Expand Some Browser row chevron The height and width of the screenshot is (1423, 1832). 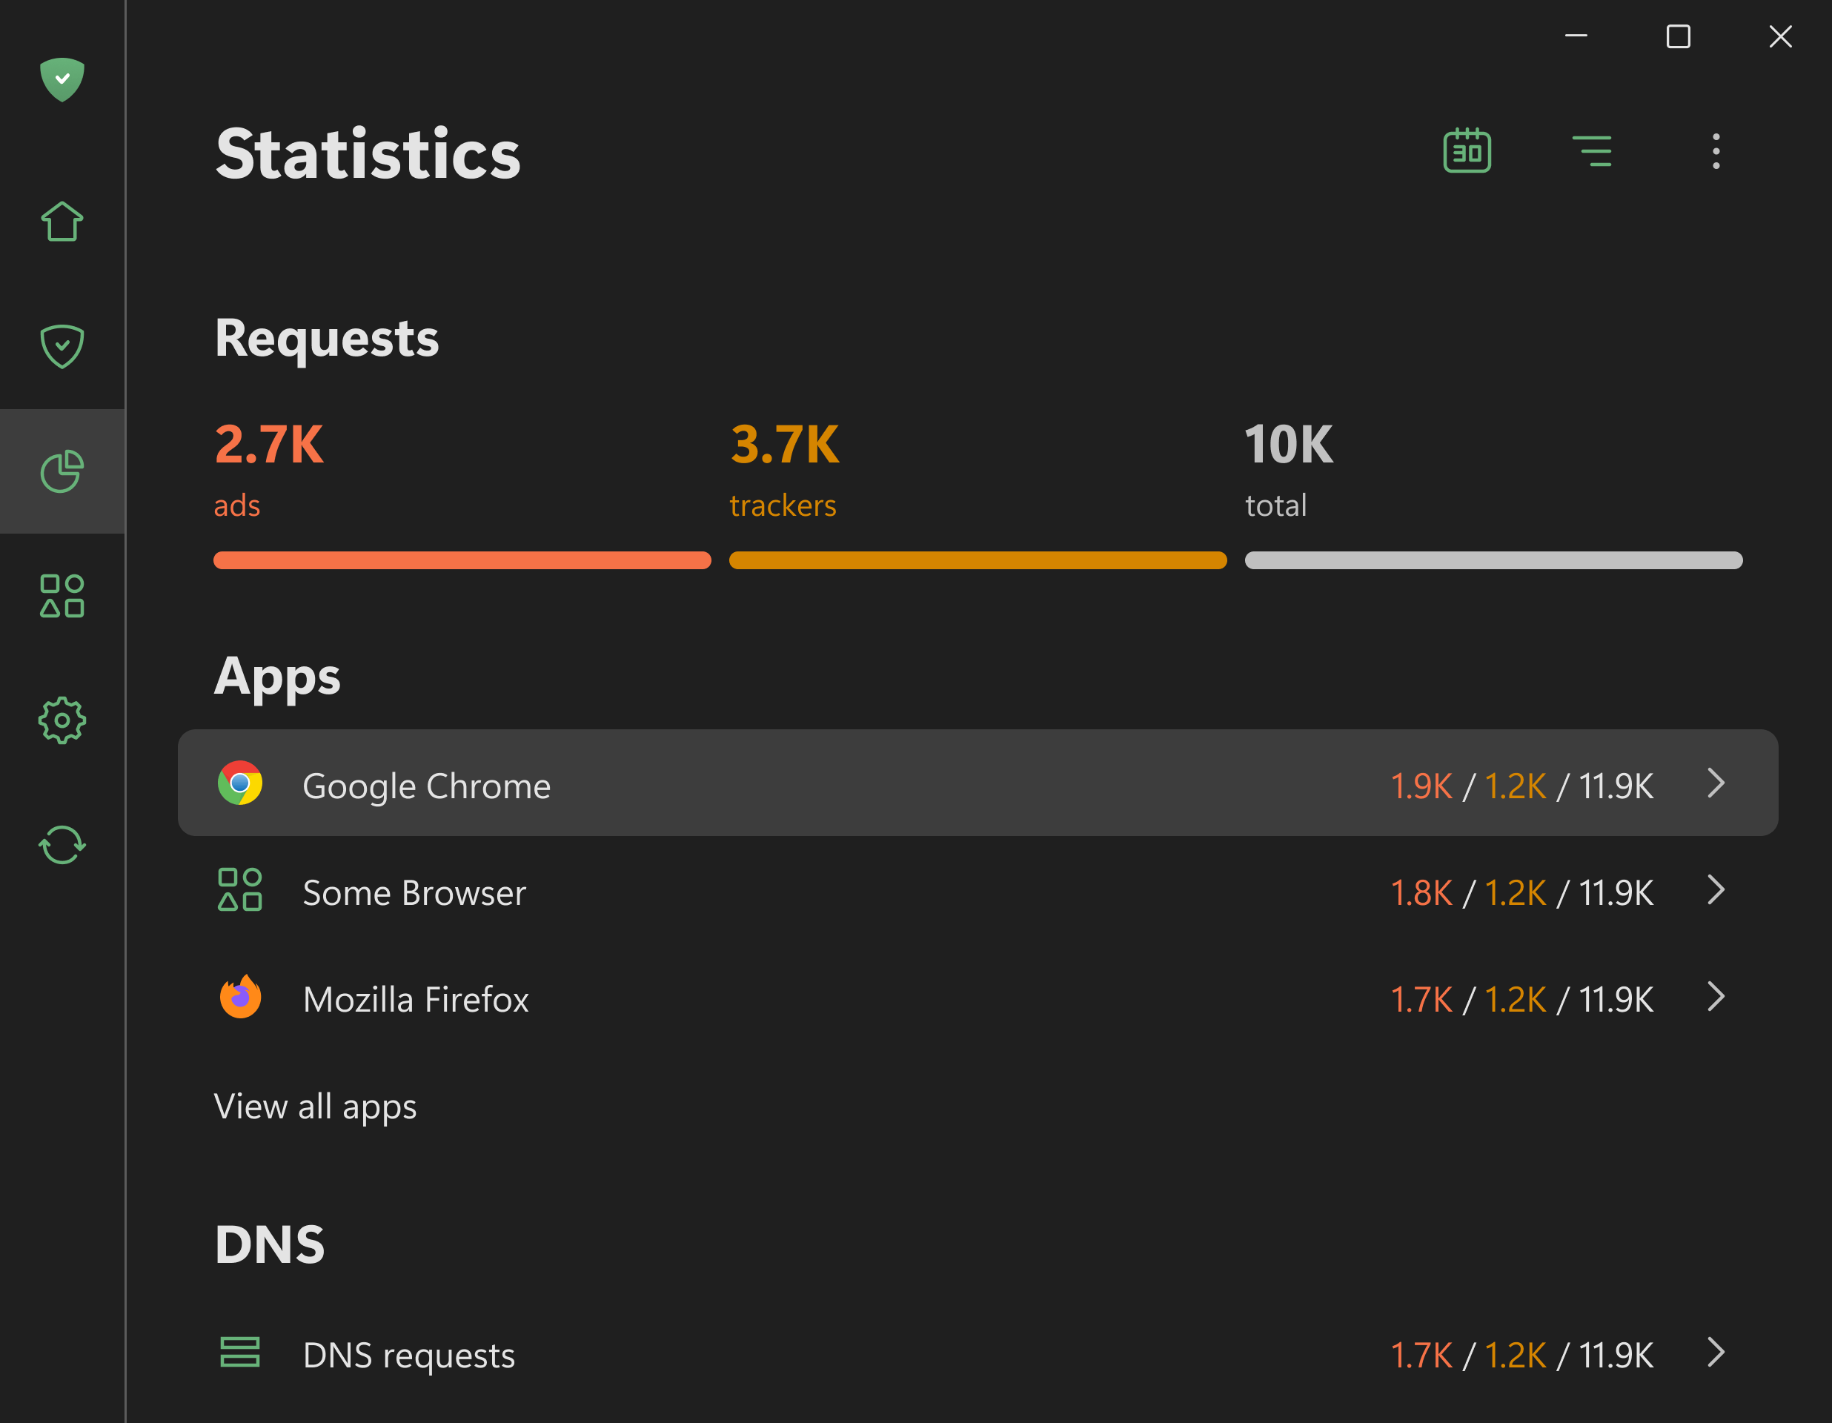click(1716, 890)
